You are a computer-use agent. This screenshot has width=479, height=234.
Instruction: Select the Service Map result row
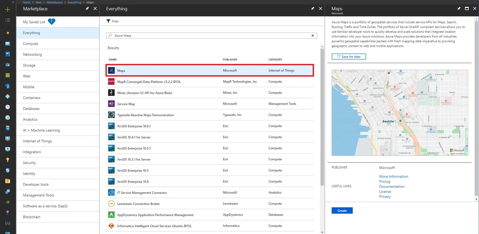pos(210,104)
